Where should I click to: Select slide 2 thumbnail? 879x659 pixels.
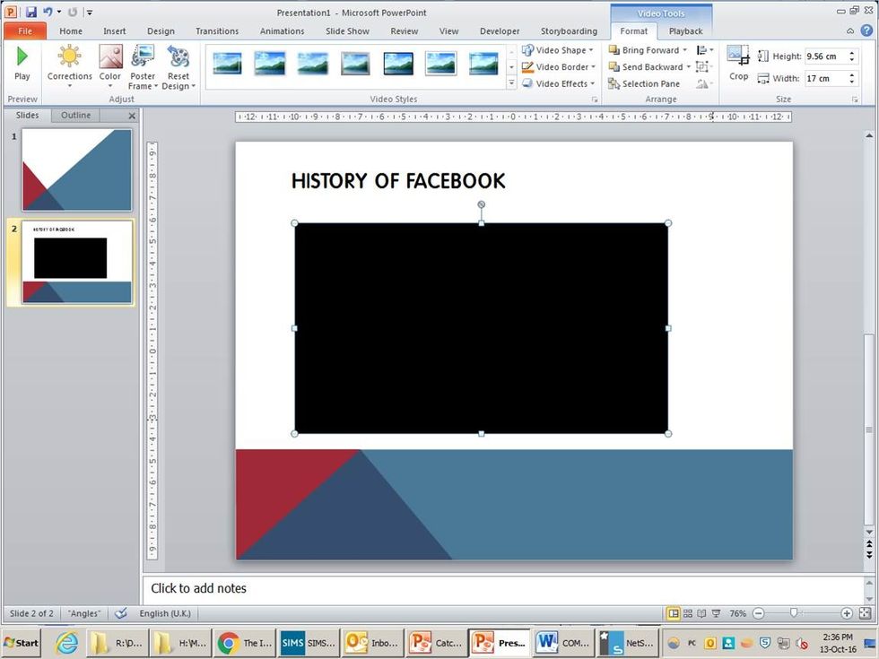point(77,262)
